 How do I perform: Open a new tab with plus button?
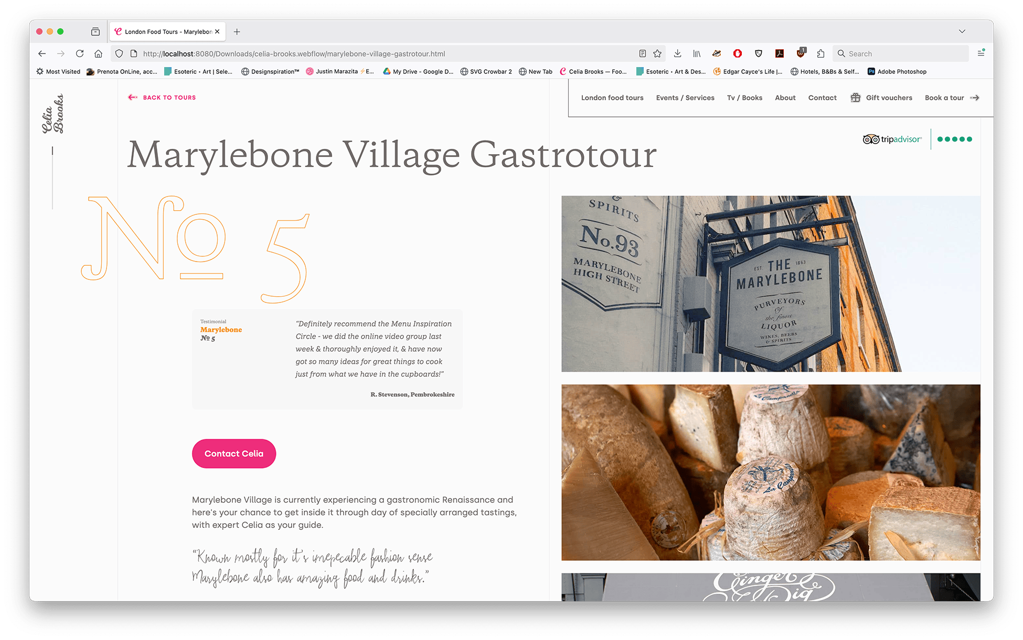click(x=237, y=31)
